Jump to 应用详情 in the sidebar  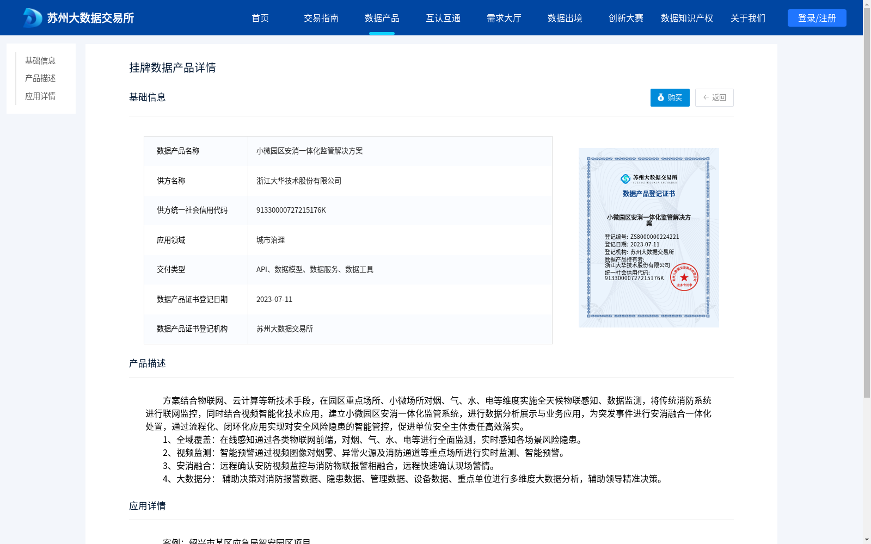40,96
